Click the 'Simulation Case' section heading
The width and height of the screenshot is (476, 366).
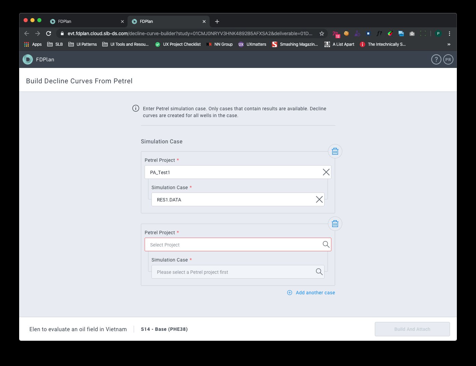(162, 141)
